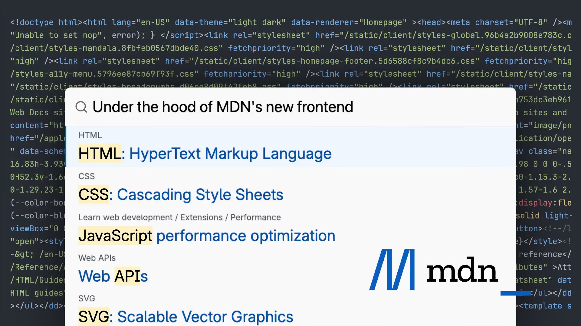The width and height of the screenshot is (581, 326).
Task: Open the JavaScript performance optimization article
Action: (207, 236)
